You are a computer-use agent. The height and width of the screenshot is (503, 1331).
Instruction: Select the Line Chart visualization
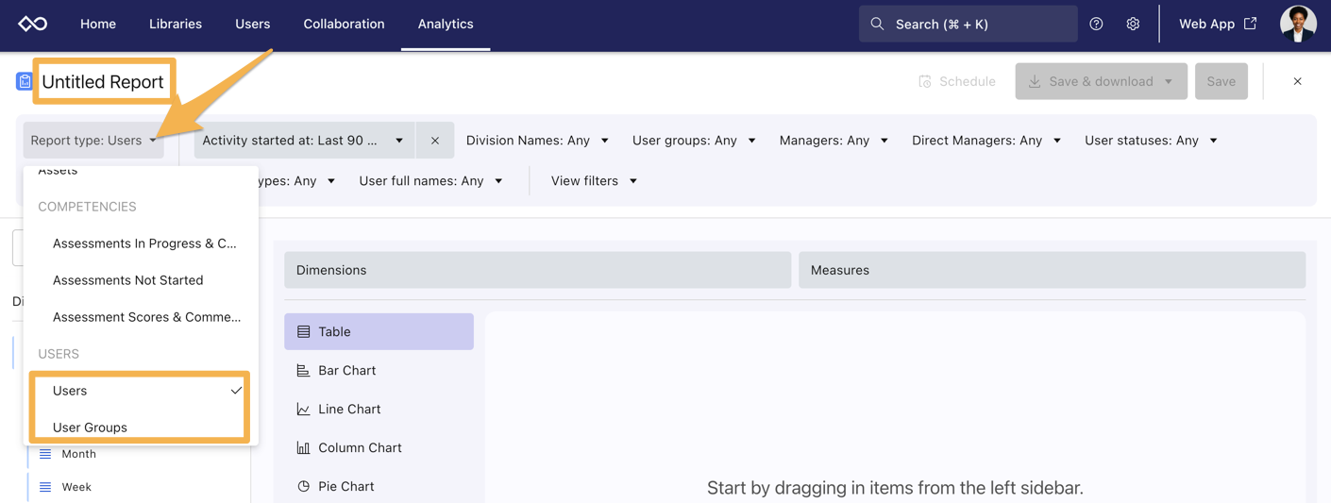point(348,409)
